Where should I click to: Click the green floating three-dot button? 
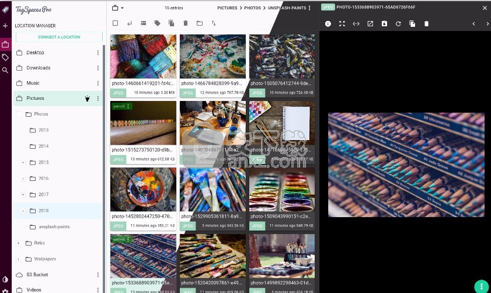(481, 286)
